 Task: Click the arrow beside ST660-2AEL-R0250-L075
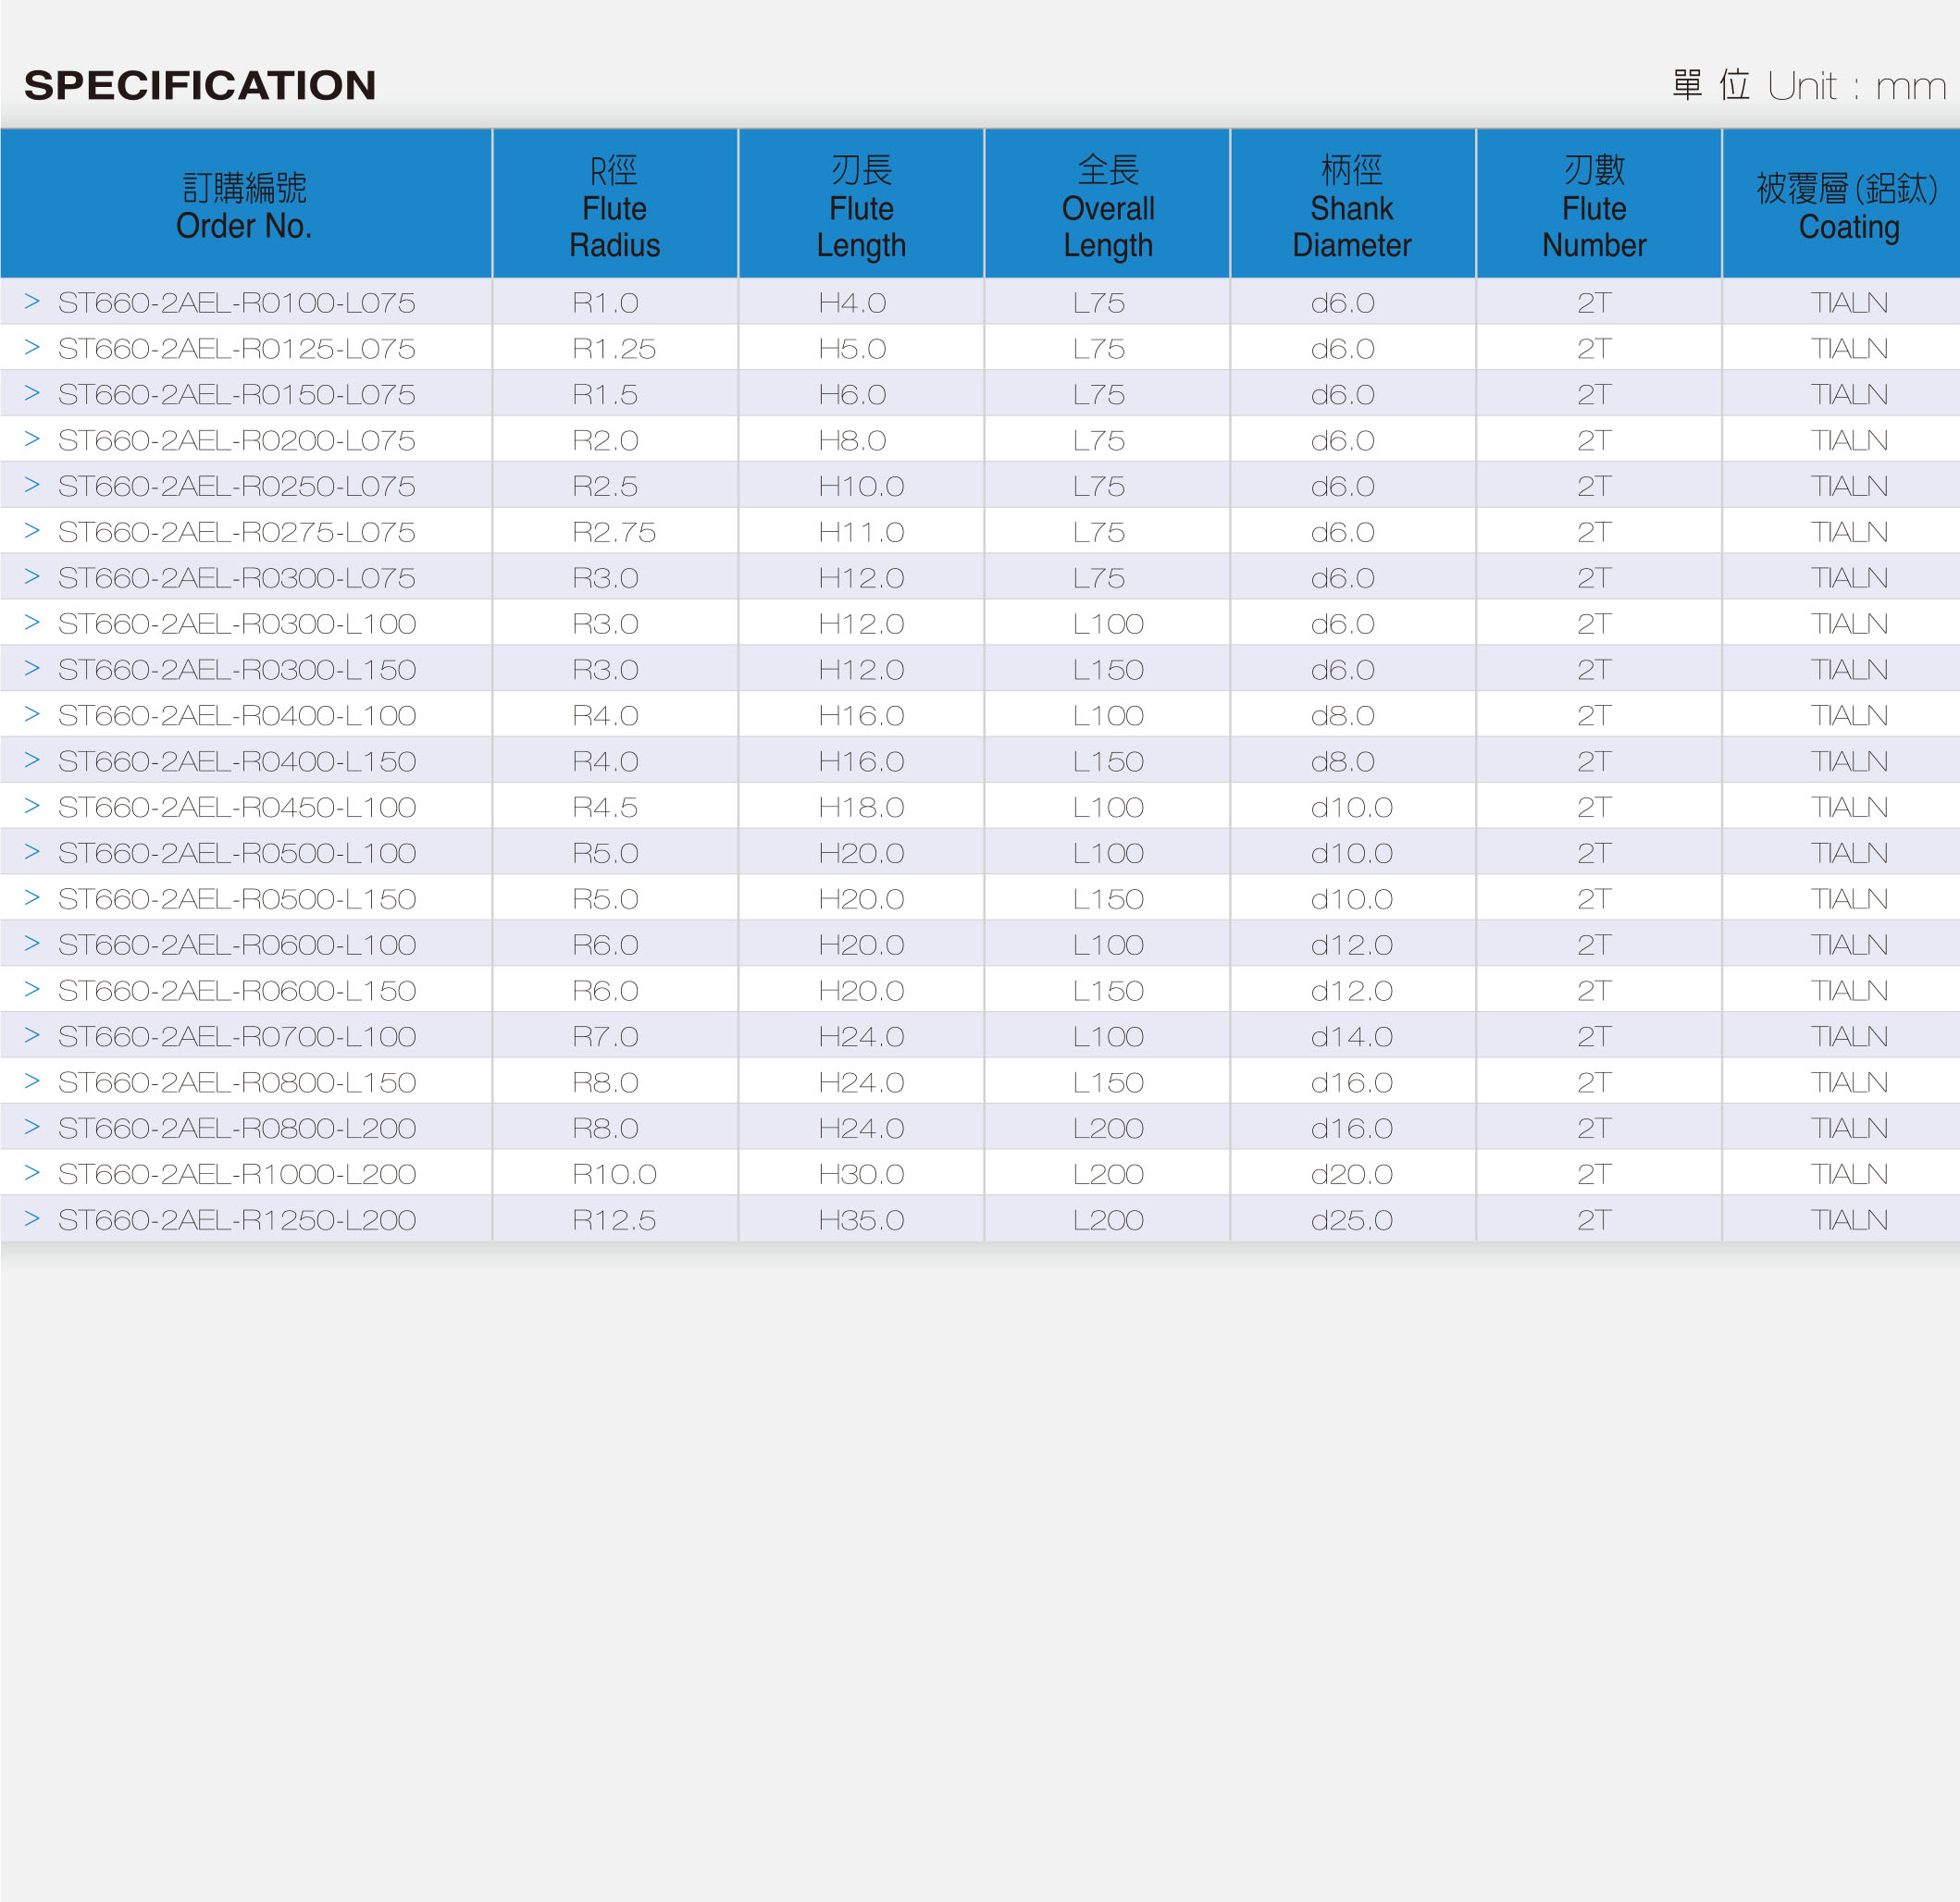pos(32,485)
